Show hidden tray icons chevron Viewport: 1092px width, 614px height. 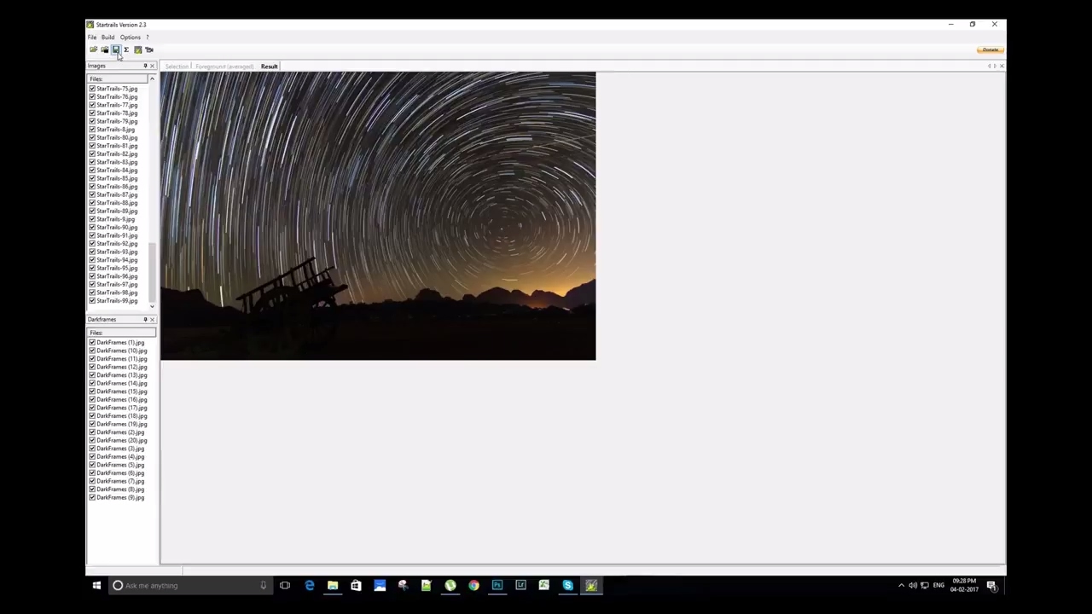[x=901, y=586]
